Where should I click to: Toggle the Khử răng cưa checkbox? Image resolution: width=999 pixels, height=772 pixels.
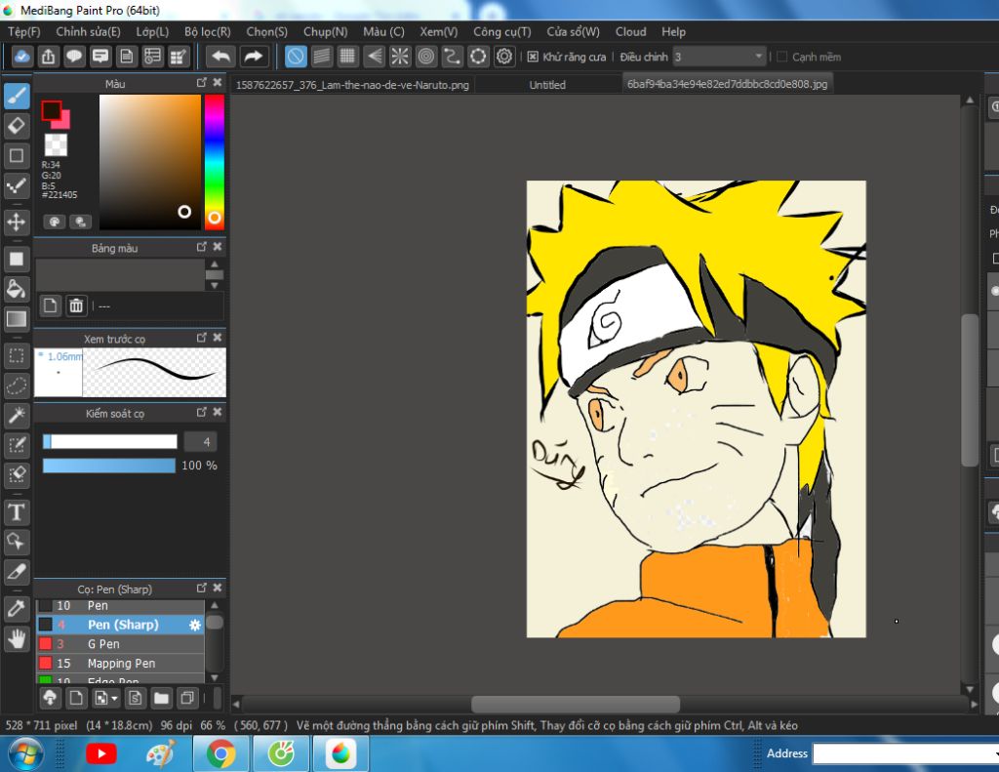[x=534, y=57]
